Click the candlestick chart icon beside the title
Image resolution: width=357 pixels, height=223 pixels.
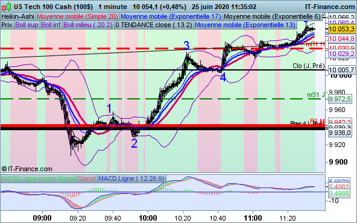[x=6, y=7]
